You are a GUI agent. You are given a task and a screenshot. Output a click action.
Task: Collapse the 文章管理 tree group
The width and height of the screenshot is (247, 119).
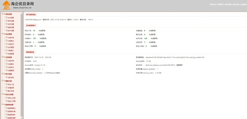(x=3, y=57)
